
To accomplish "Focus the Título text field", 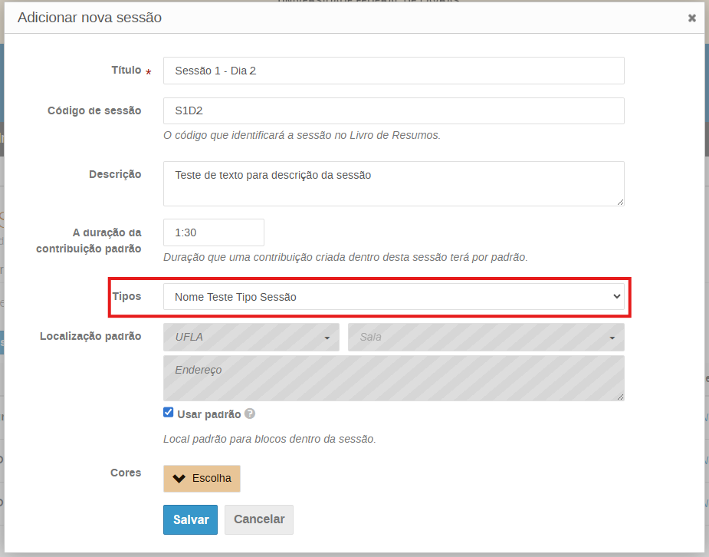I will coord(393,71).
